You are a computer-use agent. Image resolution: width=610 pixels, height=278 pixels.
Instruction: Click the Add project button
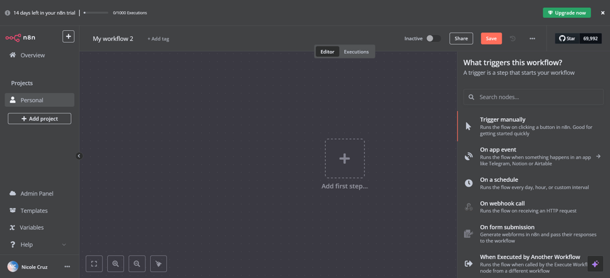[x=39, y=119]
